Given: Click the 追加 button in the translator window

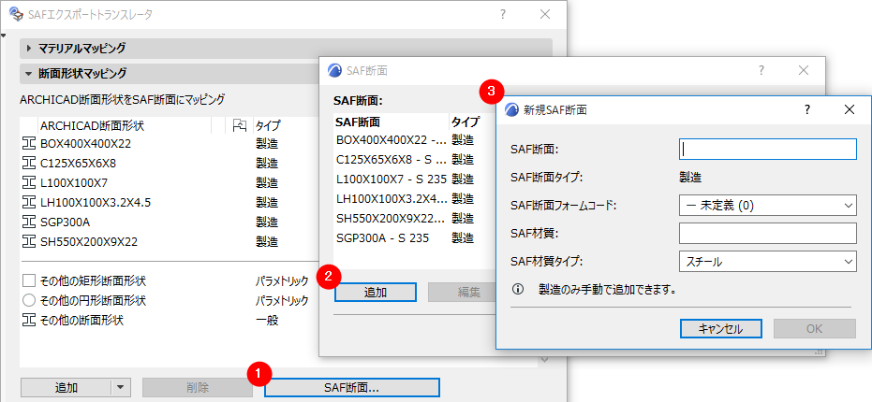Looking at the screenshot, I should [67, 388].
